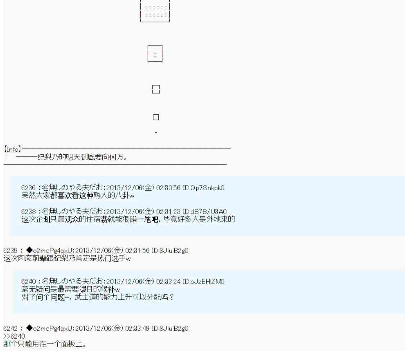Click the reply text 那个只能用在一个面板上
Screen dimensions: 405x351
point(44,344)
